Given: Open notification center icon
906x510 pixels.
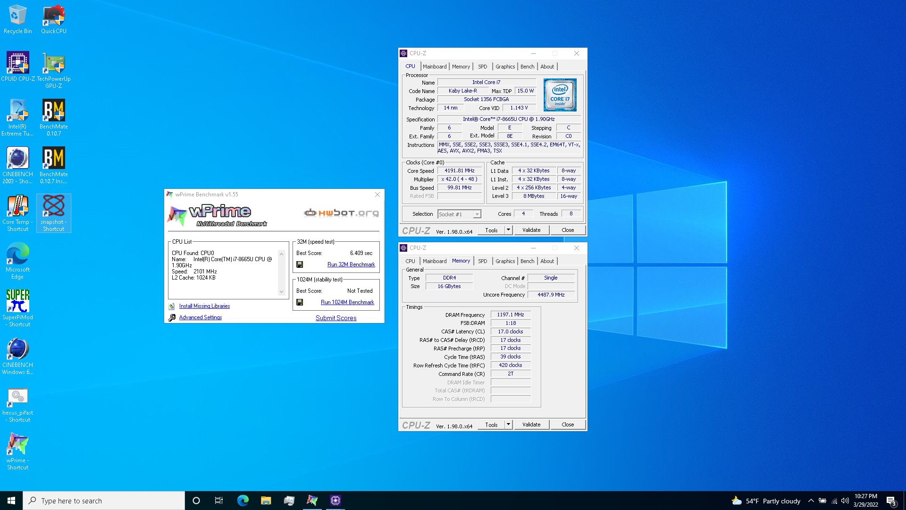Looking at the screenshot, I should [891, 501].
